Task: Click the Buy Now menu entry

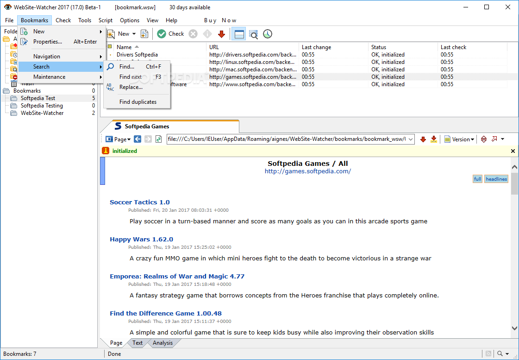Action: pyautogui.click(x=220, y=20)
